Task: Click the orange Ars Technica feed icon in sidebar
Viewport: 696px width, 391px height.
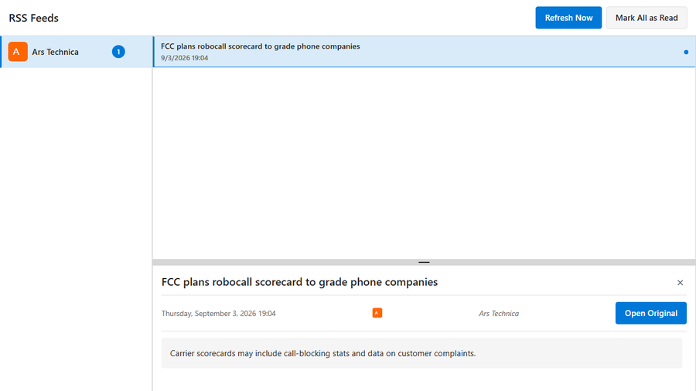Action: (x=18, y=52)
